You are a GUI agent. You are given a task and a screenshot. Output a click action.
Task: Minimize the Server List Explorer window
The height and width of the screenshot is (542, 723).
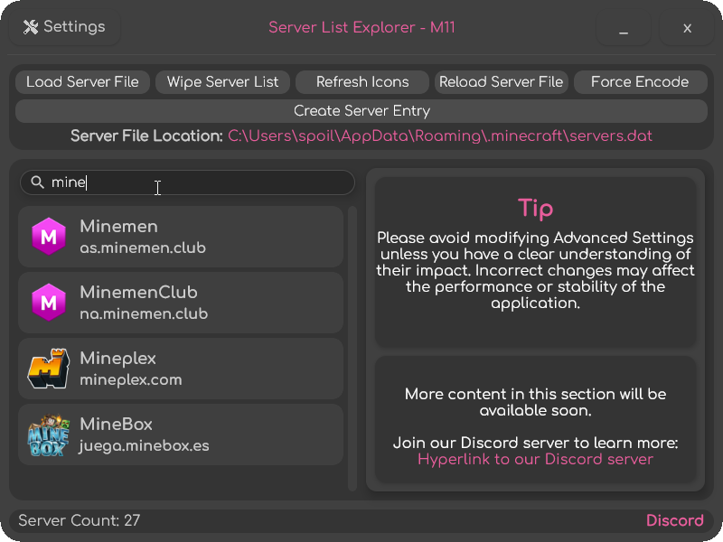tap(624, 28)
